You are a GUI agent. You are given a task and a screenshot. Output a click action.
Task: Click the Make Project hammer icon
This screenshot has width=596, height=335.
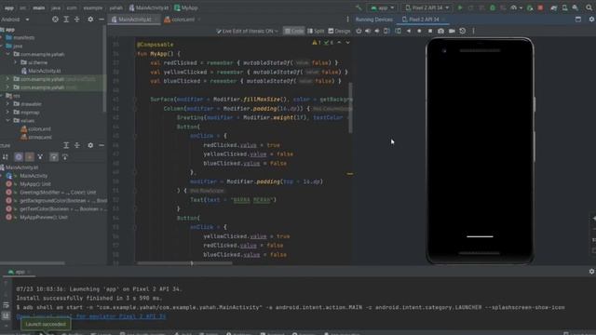click(359, 7)
